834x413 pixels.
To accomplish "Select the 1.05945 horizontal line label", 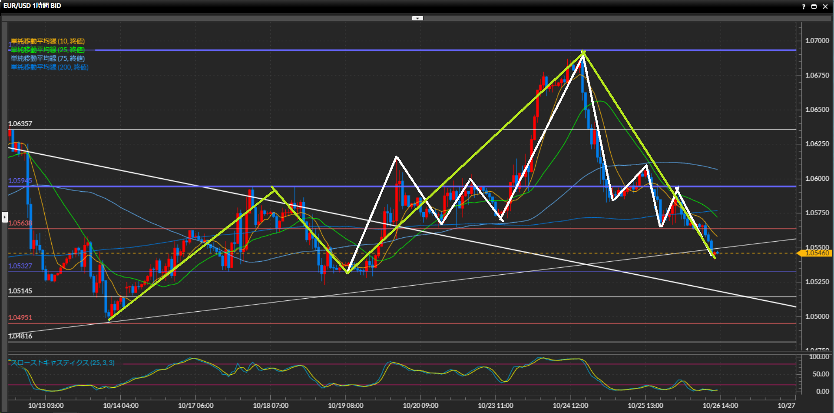I will point(20,181).
